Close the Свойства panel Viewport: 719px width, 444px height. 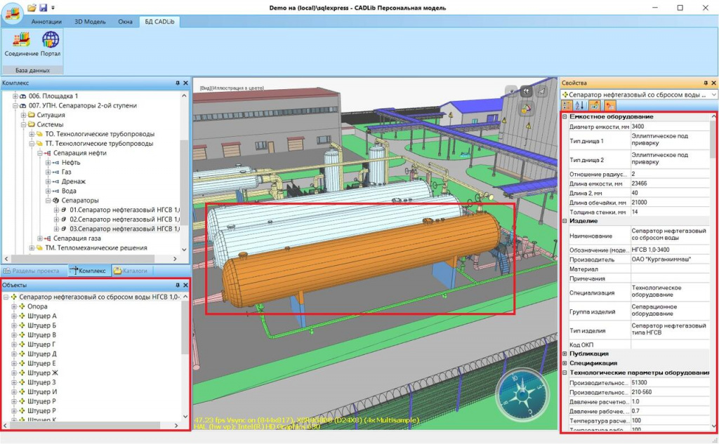[713, 83]
